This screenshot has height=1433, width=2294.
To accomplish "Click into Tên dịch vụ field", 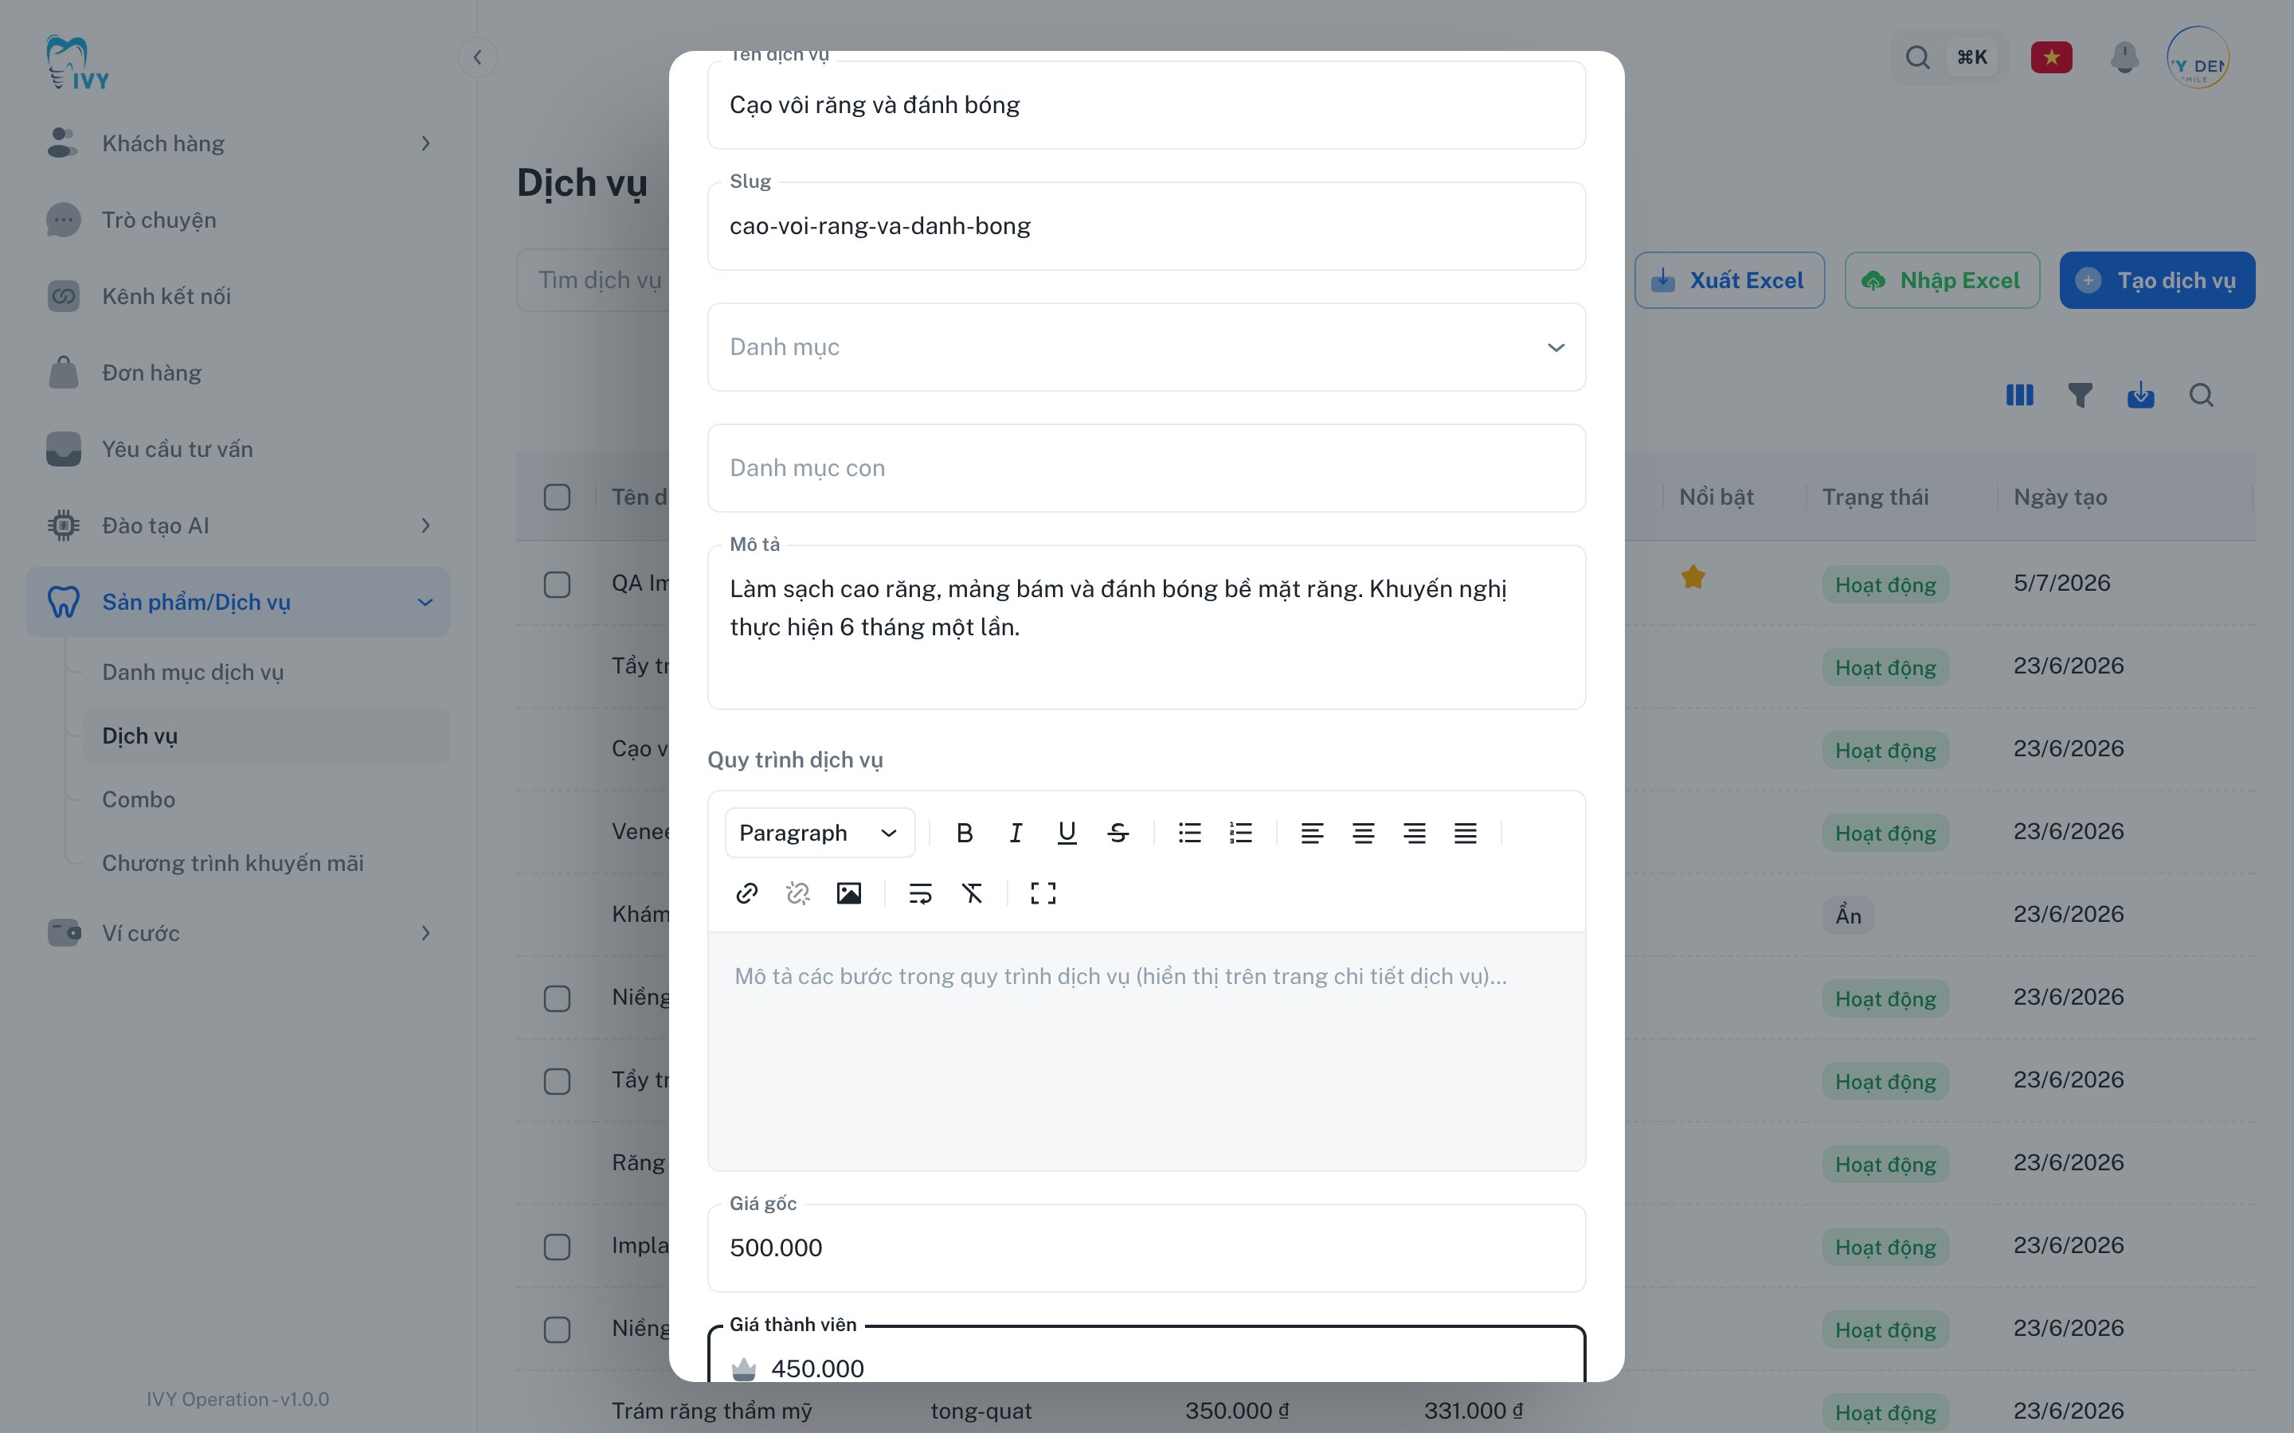I will coord(1146,105).
